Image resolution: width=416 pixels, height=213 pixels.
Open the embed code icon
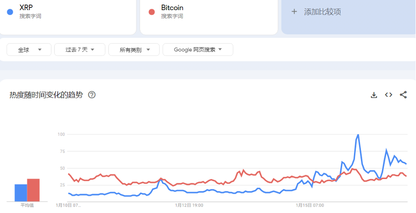388,95
